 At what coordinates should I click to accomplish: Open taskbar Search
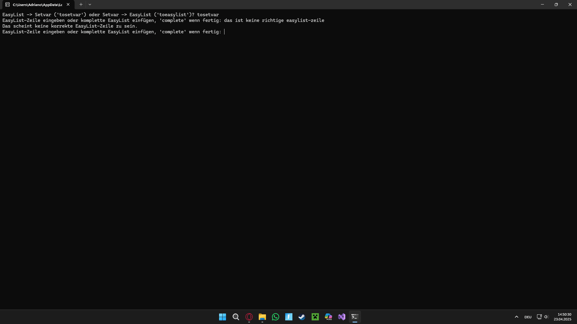236,317
